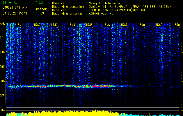183x116 pixels.
Task: Click the Observer field label
Action: tap(59, 3)
